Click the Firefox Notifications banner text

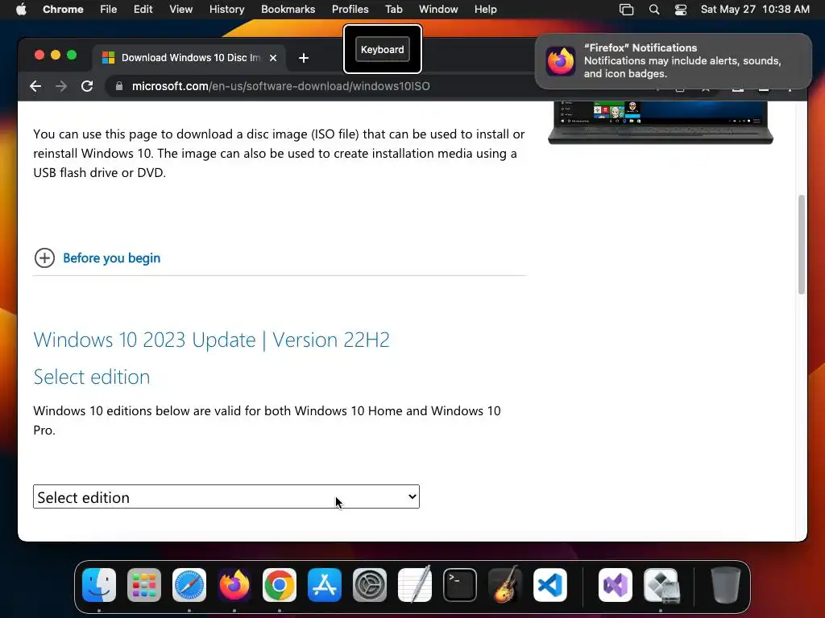click(682, 61)
